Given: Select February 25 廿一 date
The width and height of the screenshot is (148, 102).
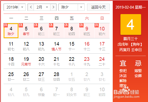Looking at the screenshot, I should click(x=11, y=76).
